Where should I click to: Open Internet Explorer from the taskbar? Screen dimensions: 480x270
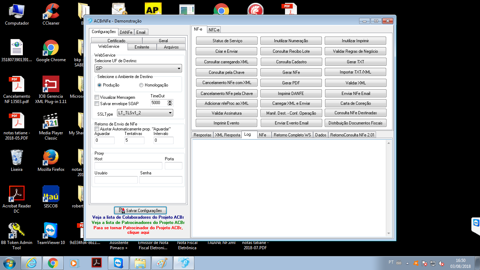tap(32, 263)
